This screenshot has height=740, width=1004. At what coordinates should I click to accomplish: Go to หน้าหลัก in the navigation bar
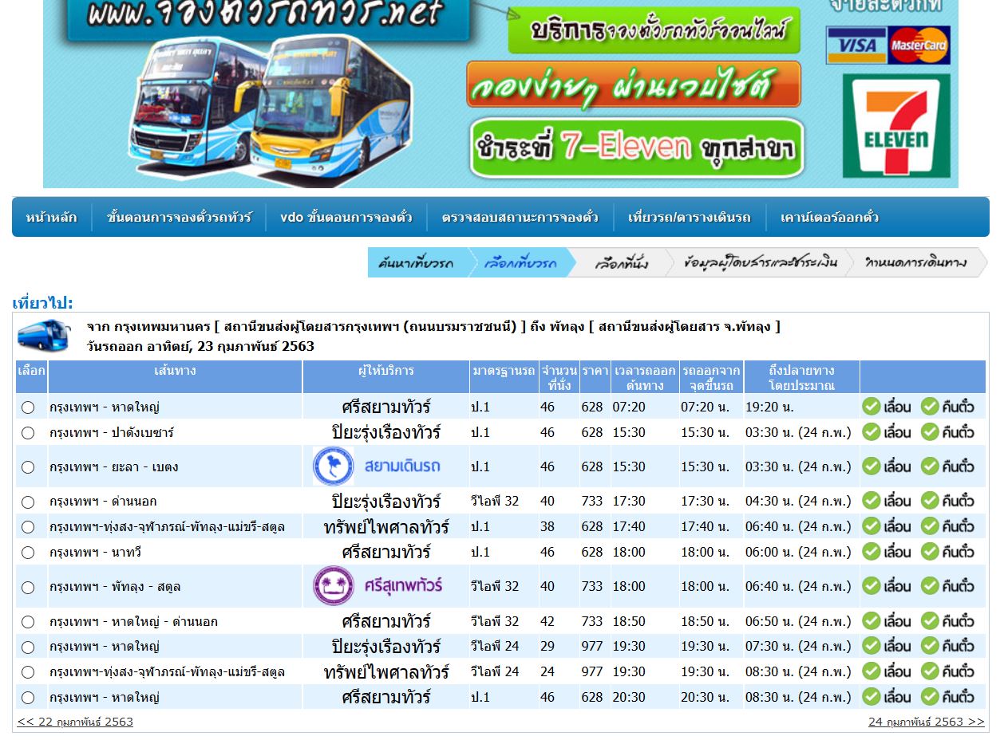52,217
